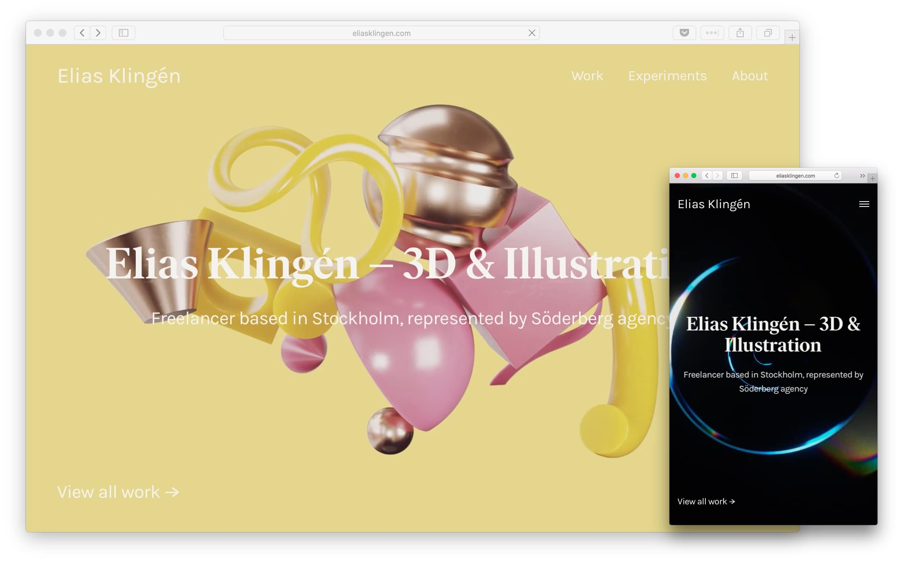Click Elias Klingén logo on yellow page
Image resolution: width=908 pixels, height=563 pixels.
pos(119,76)
